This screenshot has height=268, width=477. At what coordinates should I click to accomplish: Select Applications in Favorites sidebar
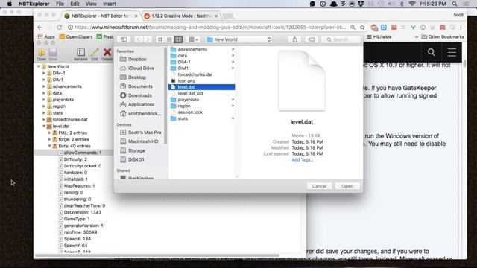[141, 104]
